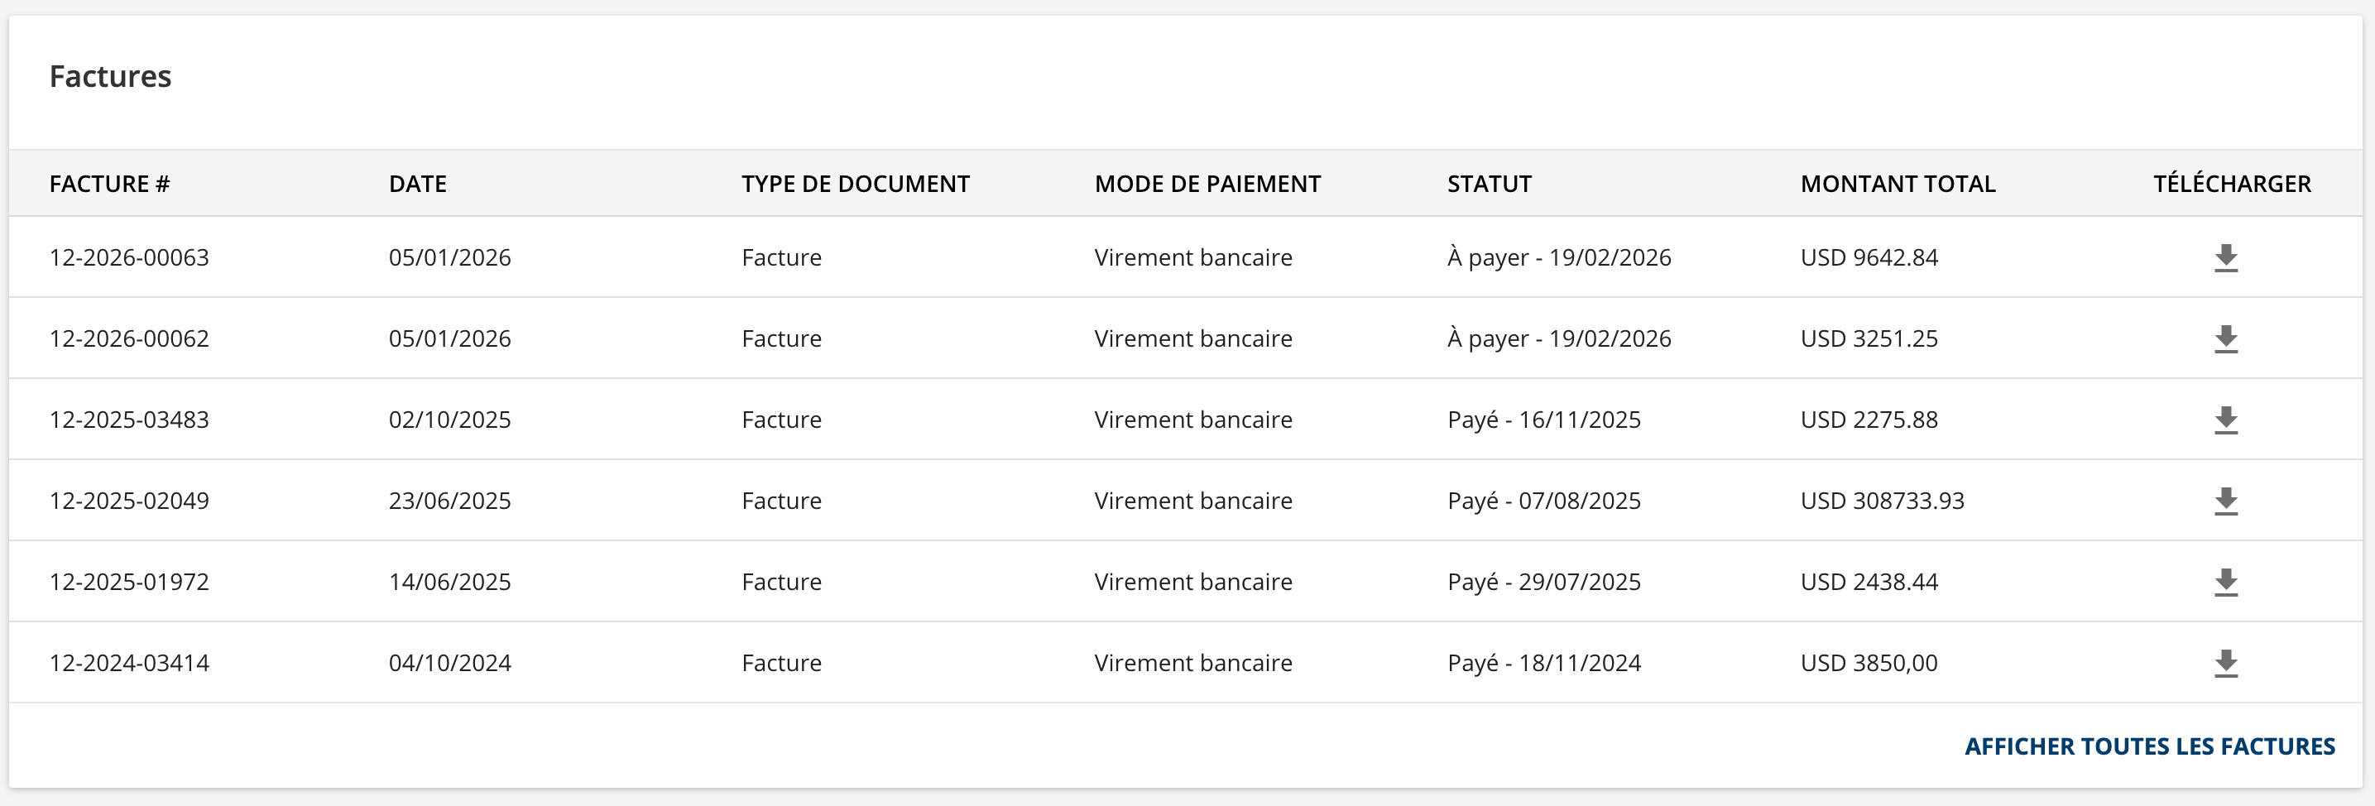The image size is (2375, 806).
Task: Download invoice 12-2025-03483
Action: coord(2227,420)
